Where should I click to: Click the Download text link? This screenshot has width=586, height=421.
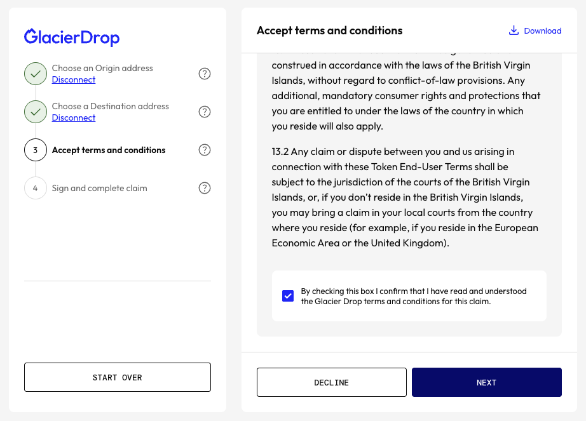click(x=542, y=31)
